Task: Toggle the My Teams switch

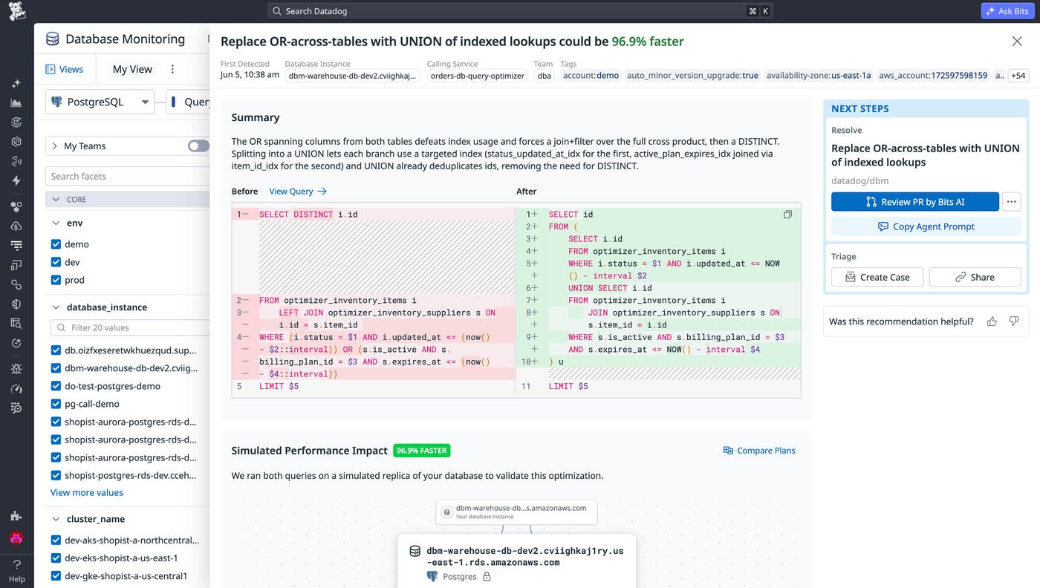Action: point(198,146)
